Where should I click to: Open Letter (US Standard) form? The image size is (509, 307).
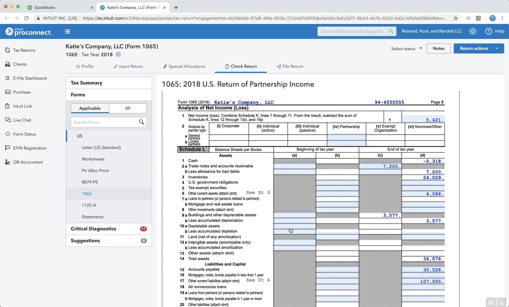(101, 147)
